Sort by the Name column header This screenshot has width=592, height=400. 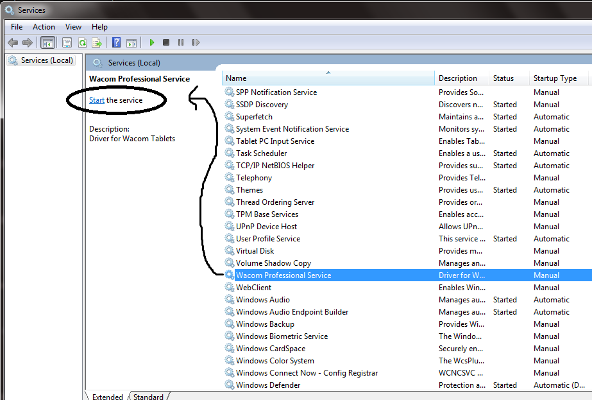(x=328, y=78)
